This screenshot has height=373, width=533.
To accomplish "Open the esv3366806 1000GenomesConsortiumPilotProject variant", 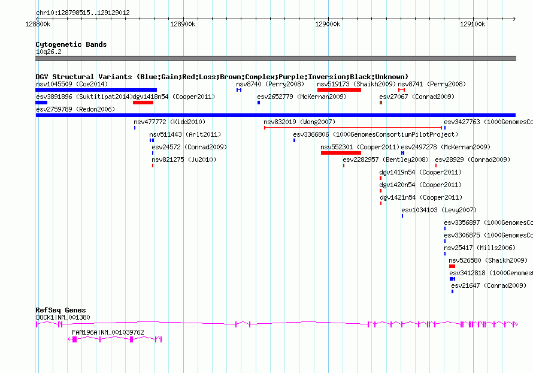I will (x=375, y=134).
